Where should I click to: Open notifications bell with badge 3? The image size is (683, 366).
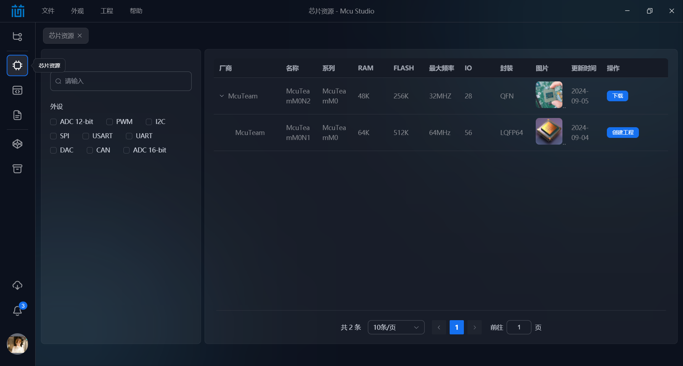coord(17,311)
